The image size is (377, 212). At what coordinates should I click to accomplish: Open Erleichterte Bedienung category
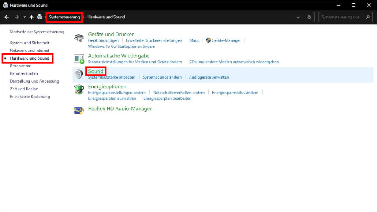pos(30,96)
